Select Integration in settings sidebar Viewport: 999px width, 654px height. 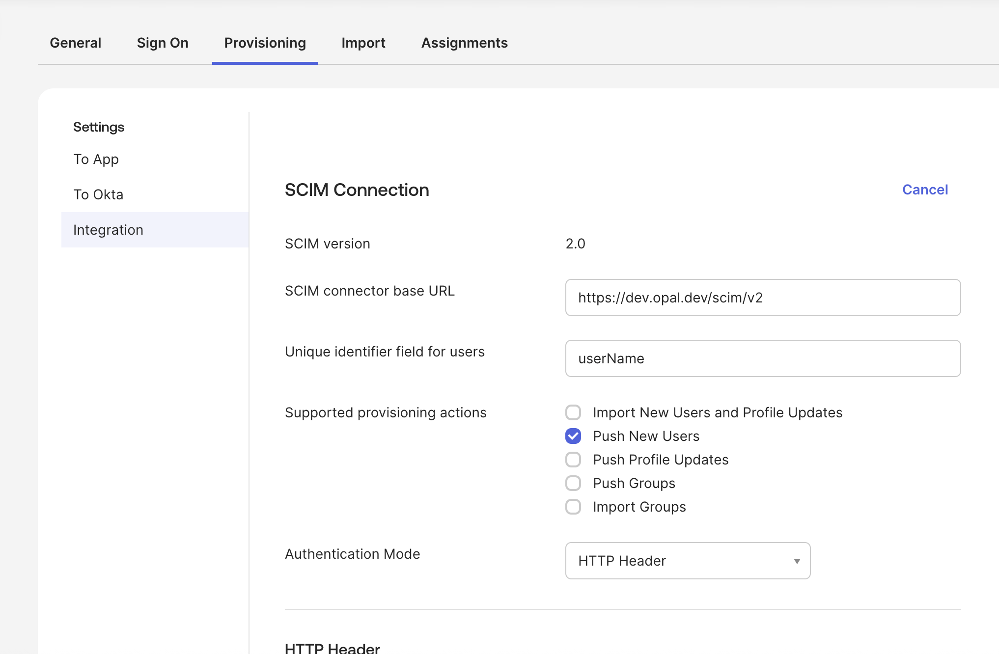108,230
